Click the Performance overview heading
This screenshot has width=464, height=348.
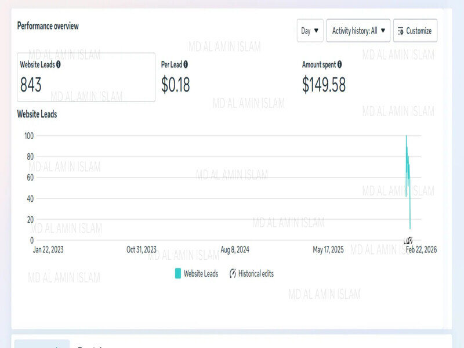point(48,26)
